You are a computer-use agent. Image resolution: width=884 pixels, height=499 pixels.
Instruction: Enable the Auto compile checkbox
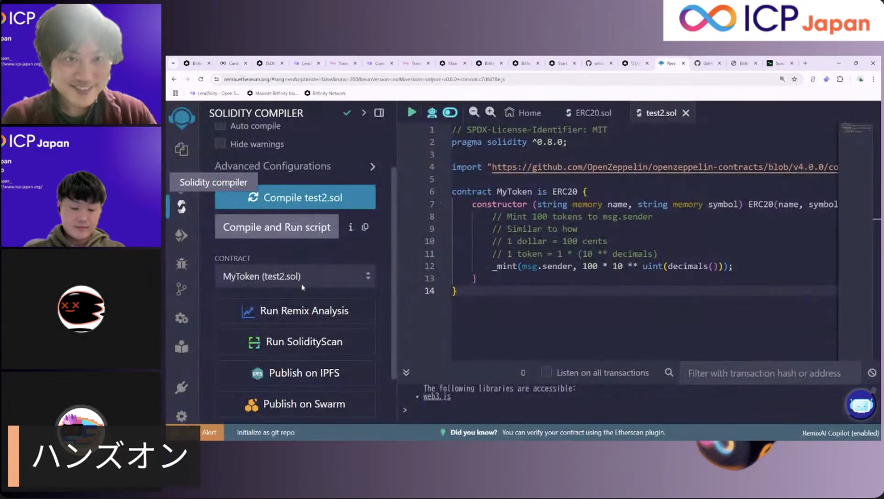(220, 126)
